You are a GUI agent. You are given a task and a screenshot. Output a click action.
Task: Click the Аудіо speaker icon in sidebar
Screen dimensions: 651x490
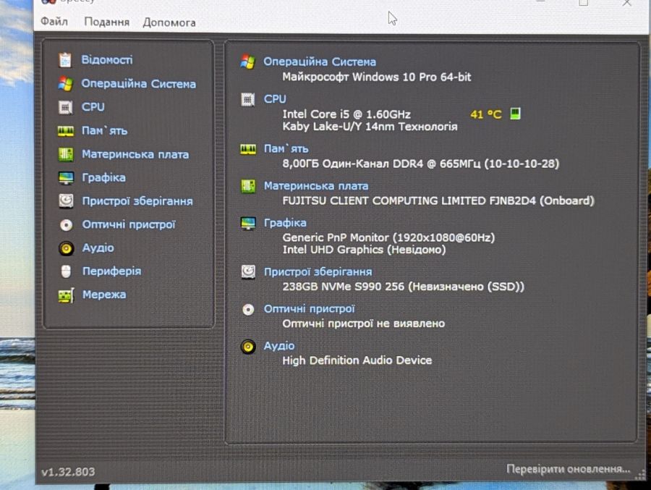(66, 248)
